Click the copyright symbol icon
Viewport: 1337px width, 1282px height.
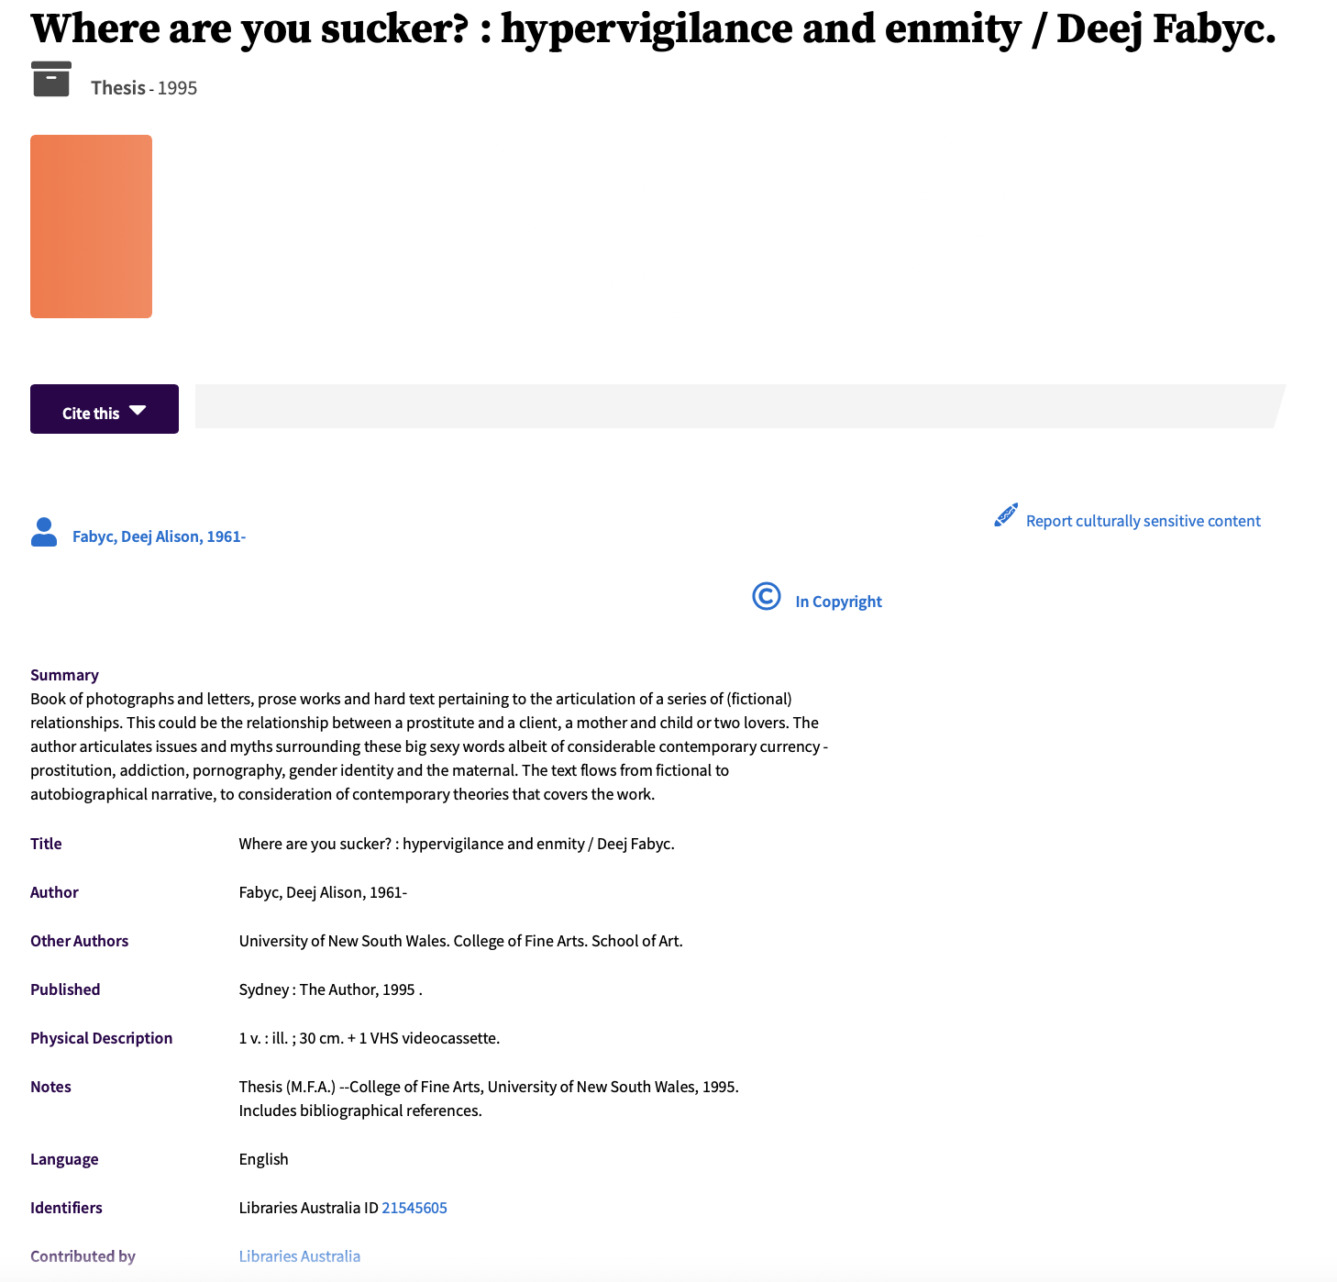click(767, 596)
